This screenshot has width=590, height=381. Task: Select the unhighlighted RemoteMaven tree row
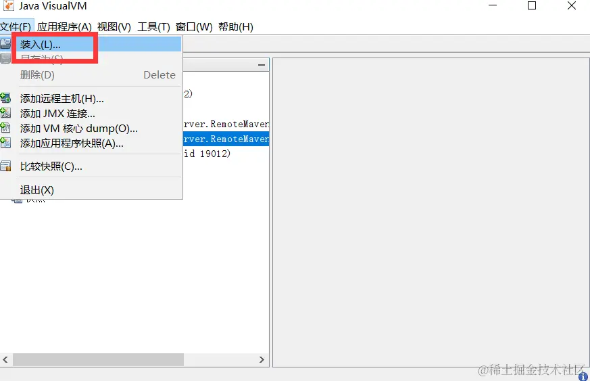click(x=226, y=124)
